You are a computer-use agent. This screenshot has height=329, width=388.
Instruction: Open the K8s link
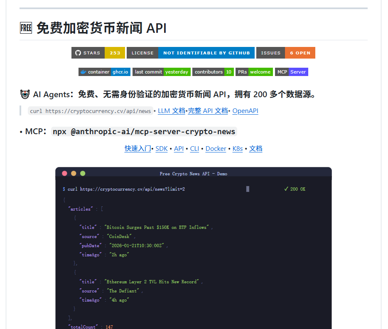238,148
